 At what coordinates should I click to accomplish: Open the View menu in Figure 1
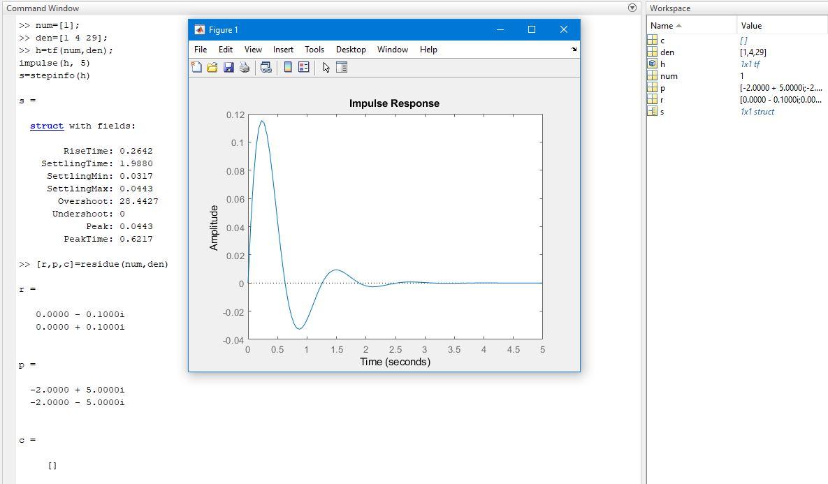click(x=253, y=50)
